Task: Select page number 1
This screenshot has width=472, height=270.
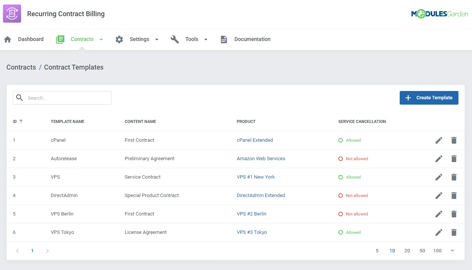Action: coord(32,251)
